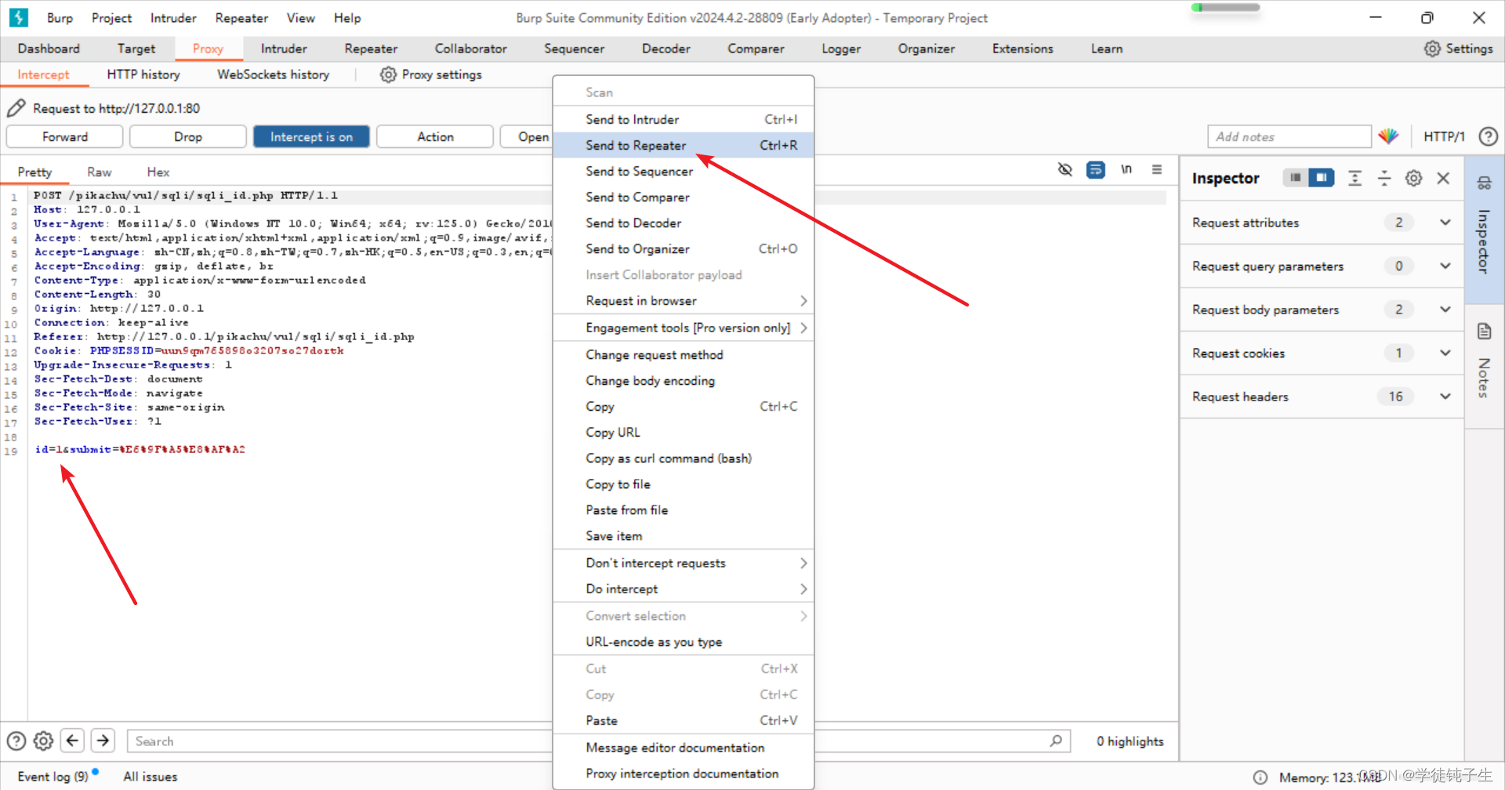1505x790 pixels.
Task: Open Don't intercept requests submenu
Action: point(684,563)
